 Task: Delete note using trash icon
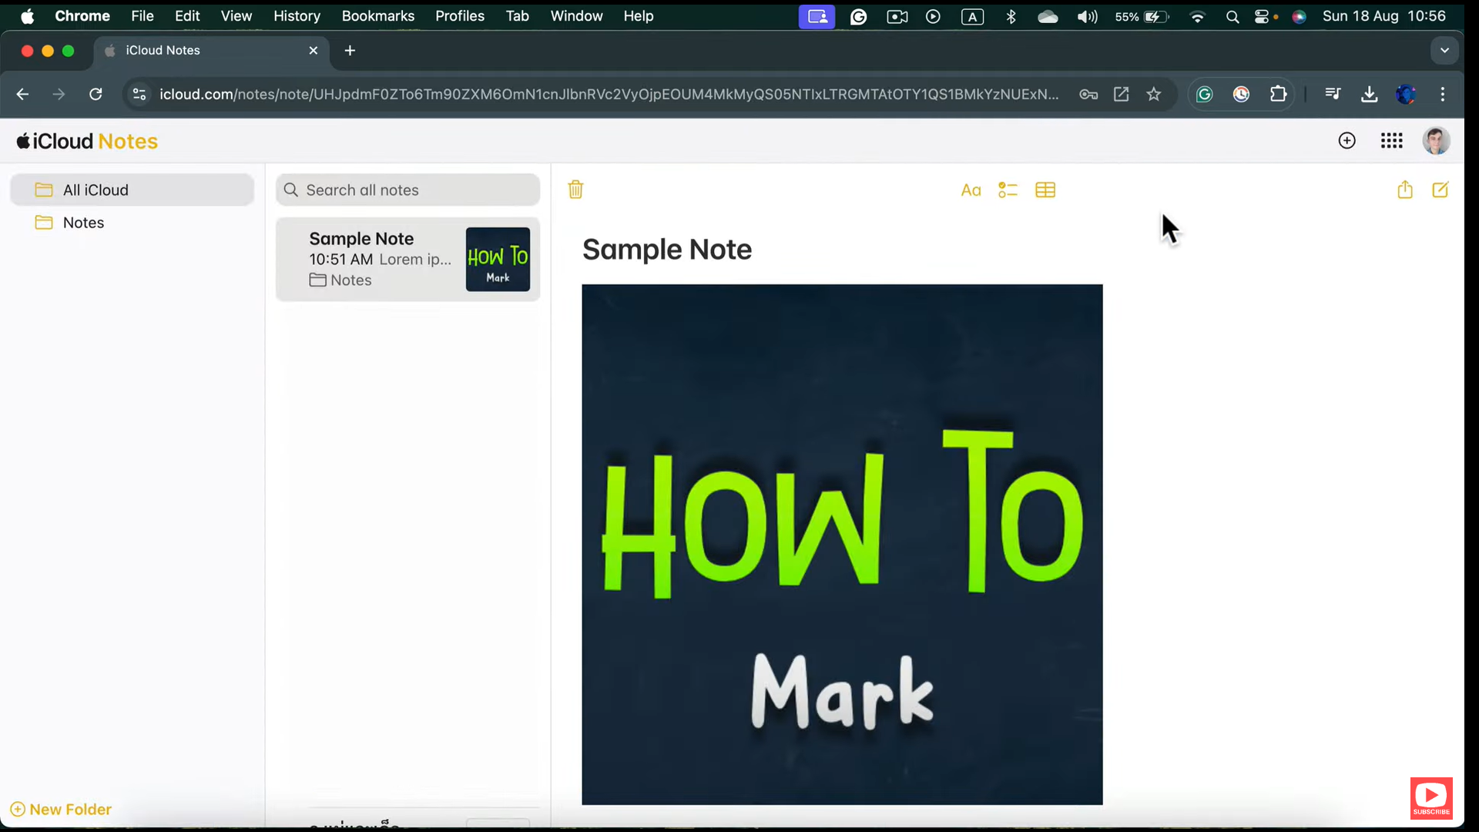click(575, 190)
